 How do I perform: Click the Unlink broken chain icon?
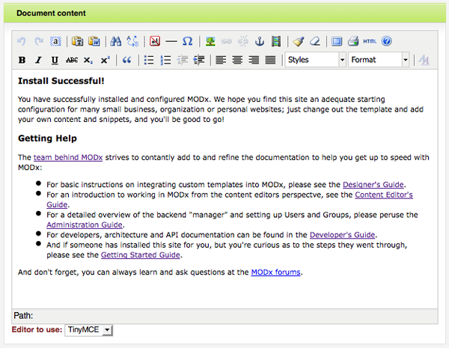click(x=242, y=41)
